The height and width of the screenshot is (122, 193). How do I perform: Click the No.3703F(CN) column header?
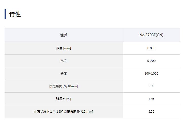pyautogui.click(x=151, y=35)
